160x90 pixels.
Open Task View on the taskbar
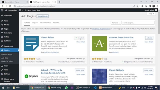tap(8, 88)
